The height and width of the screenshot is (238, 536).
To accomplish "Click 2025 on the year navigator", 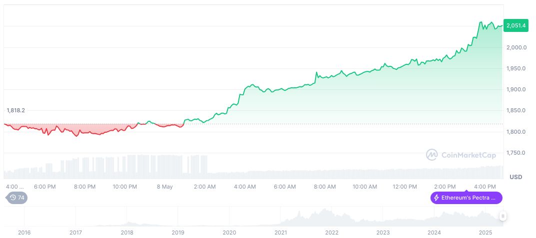I will [x=486, y=233].
